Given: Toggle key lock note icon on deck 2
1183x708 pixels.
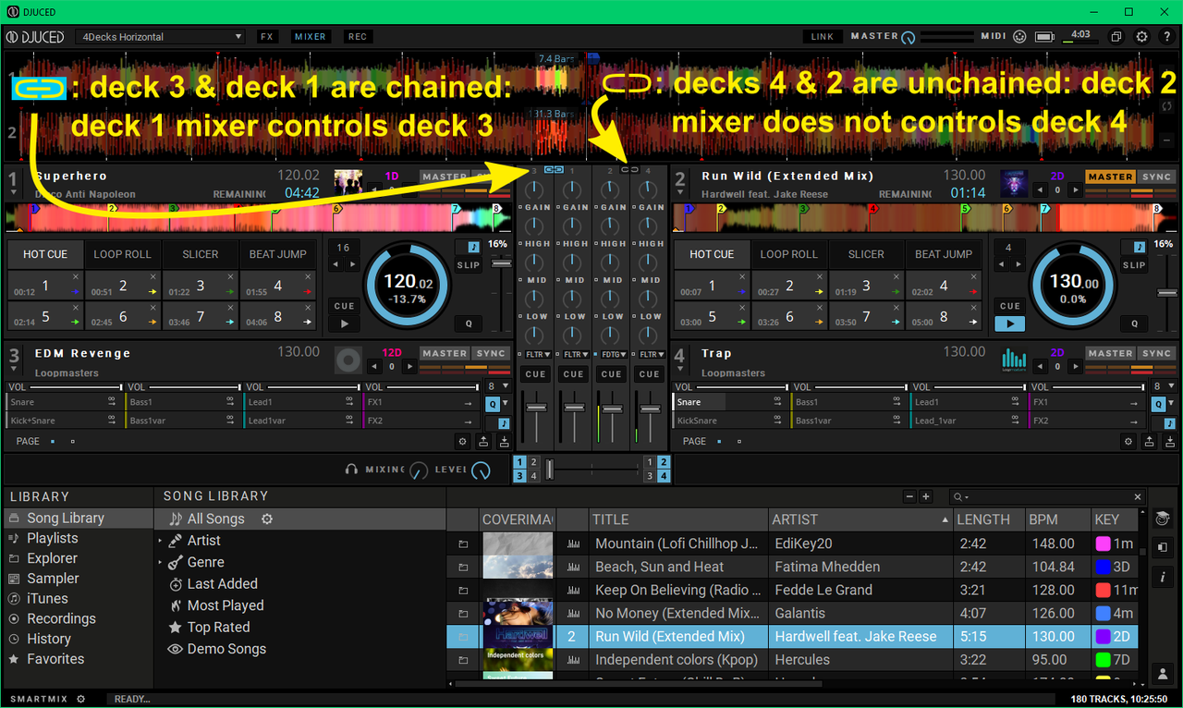Looking at the screenshot, I should pyautogui.click(x=1140, y=247).
